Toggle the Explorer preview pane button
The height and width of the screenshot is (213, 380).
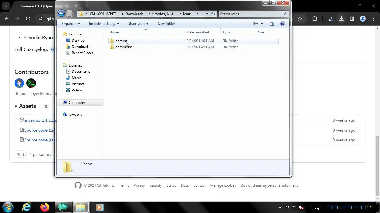click(272, 24)
